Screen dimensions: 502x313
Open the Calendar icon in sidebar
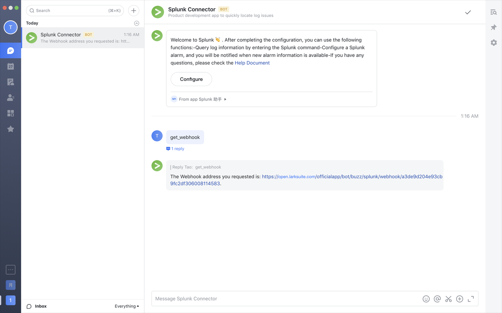tap(11, 66)
